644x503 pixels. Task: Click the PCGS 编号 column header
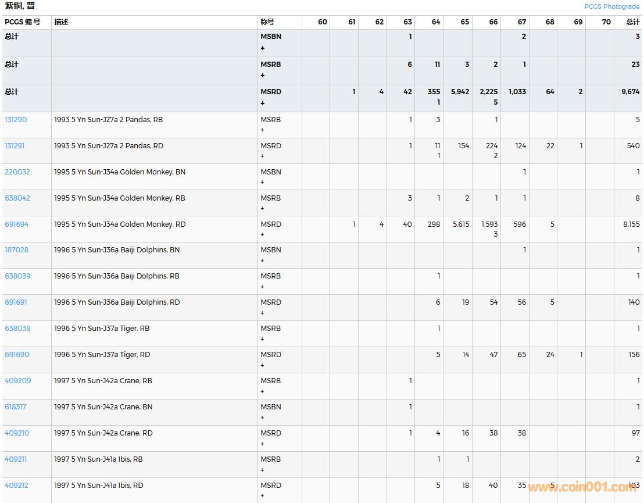click(23, 22)
